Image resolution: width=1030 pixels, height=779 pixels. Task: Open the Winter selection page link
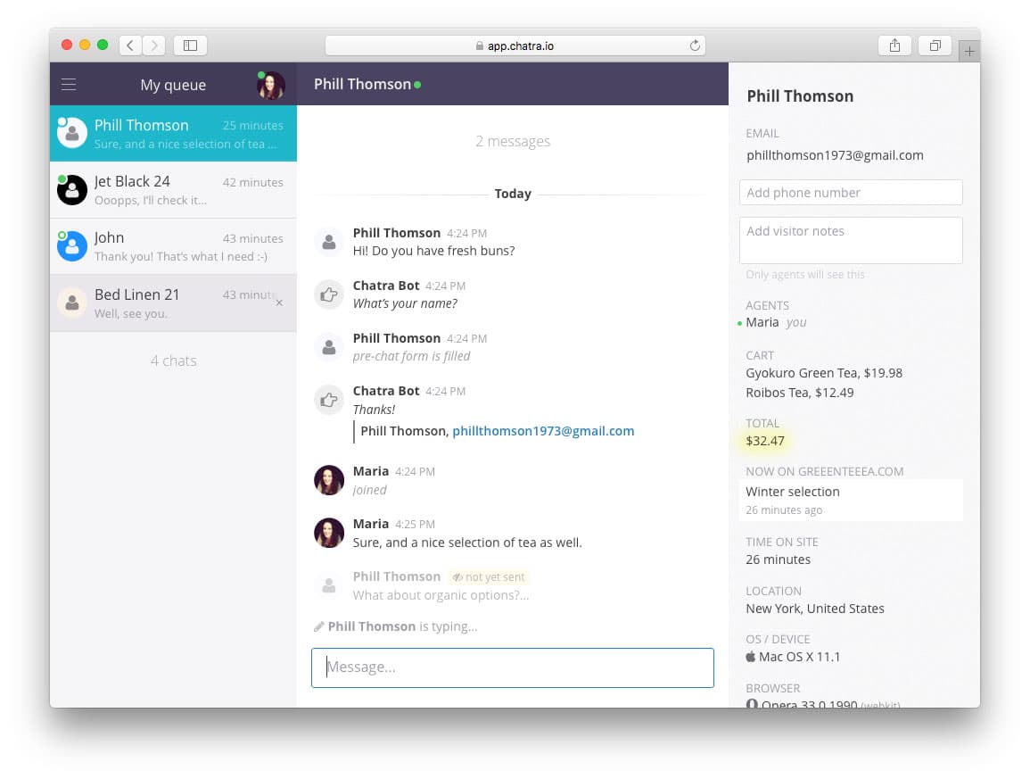click(x=793, y=492)
